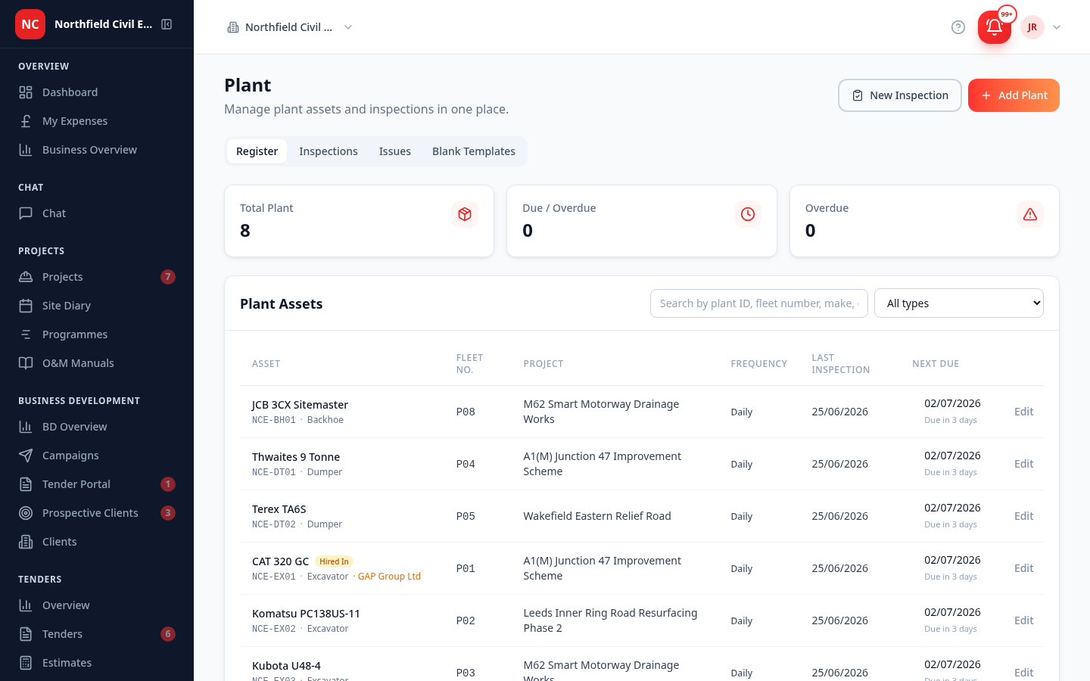Expand the All types filter dropdown
This screenshot has height=681, width=1090.
tap(959, 303)
